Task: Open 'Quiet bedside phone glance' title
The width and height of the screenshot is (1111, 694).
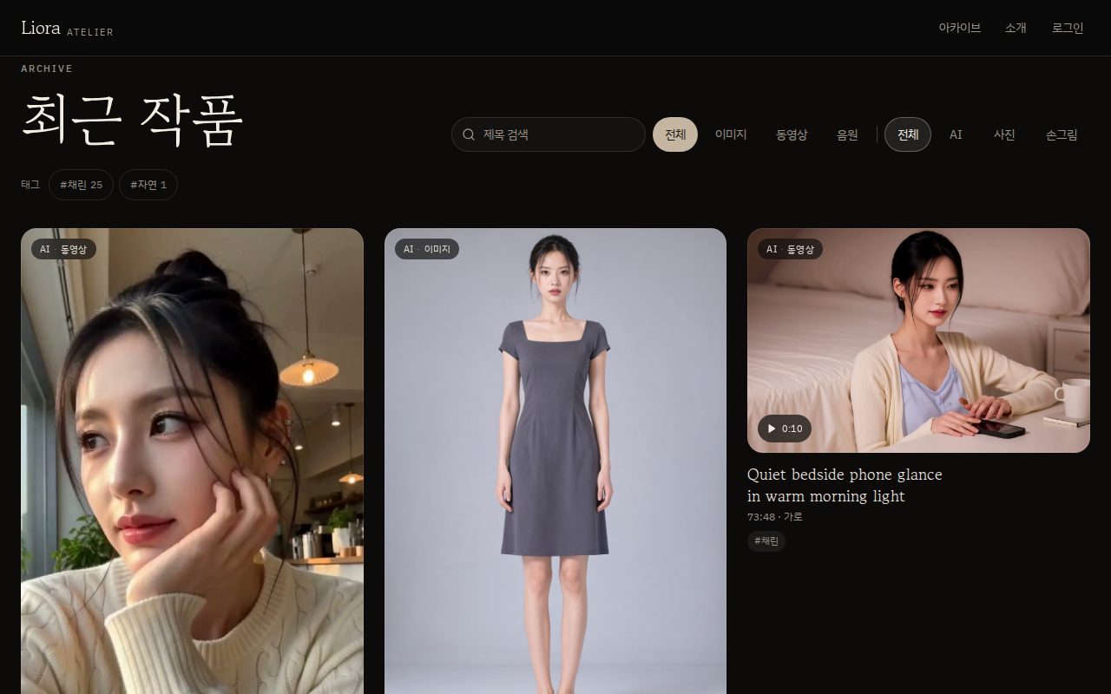Action: [x=845, y=486]
